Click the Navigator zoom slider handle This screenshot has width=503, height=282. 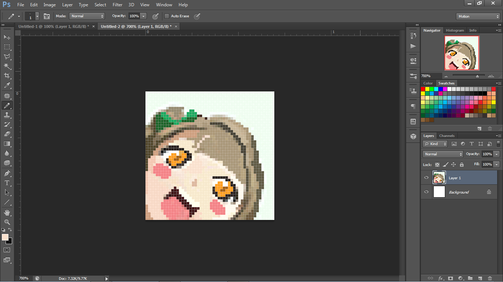coord(478,76)
